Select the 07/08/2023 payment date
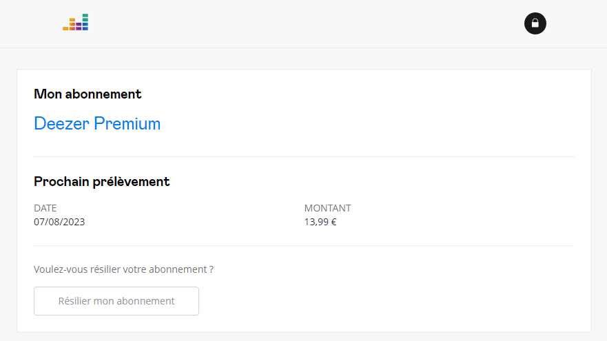Viewport: 607px width, 341px height. [59, 222]
